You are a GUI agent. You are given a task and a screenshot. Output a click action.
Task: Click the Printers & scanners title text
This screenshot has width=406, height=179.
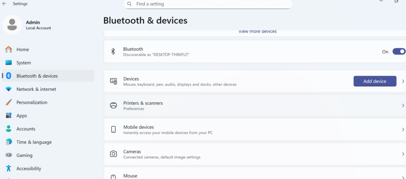tap(143, 103)
